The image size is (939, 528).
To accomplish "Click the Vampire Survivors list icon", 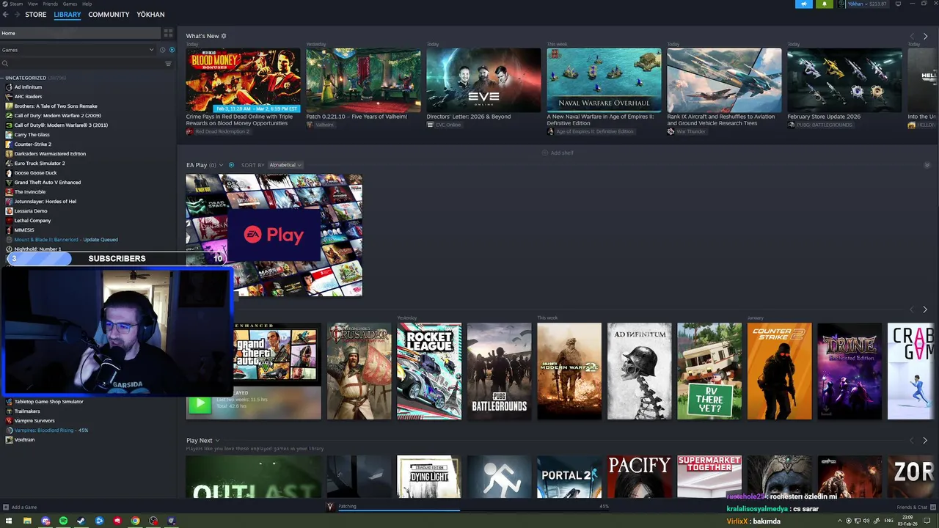I will 9,421.
